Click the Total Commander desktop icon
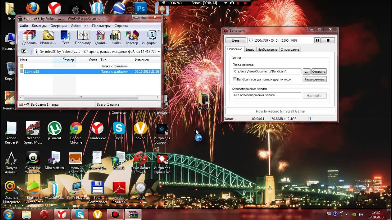 pyautogui.click(x=97, y=193)
